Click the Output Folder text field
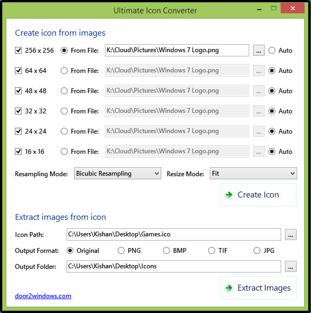This screenshot has width=311, height=313. point(174,266)
